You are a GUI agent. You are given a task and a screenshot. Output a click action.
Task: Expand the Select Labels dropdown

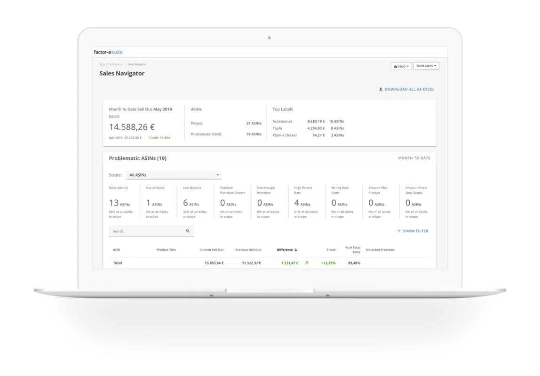[426, 66]
